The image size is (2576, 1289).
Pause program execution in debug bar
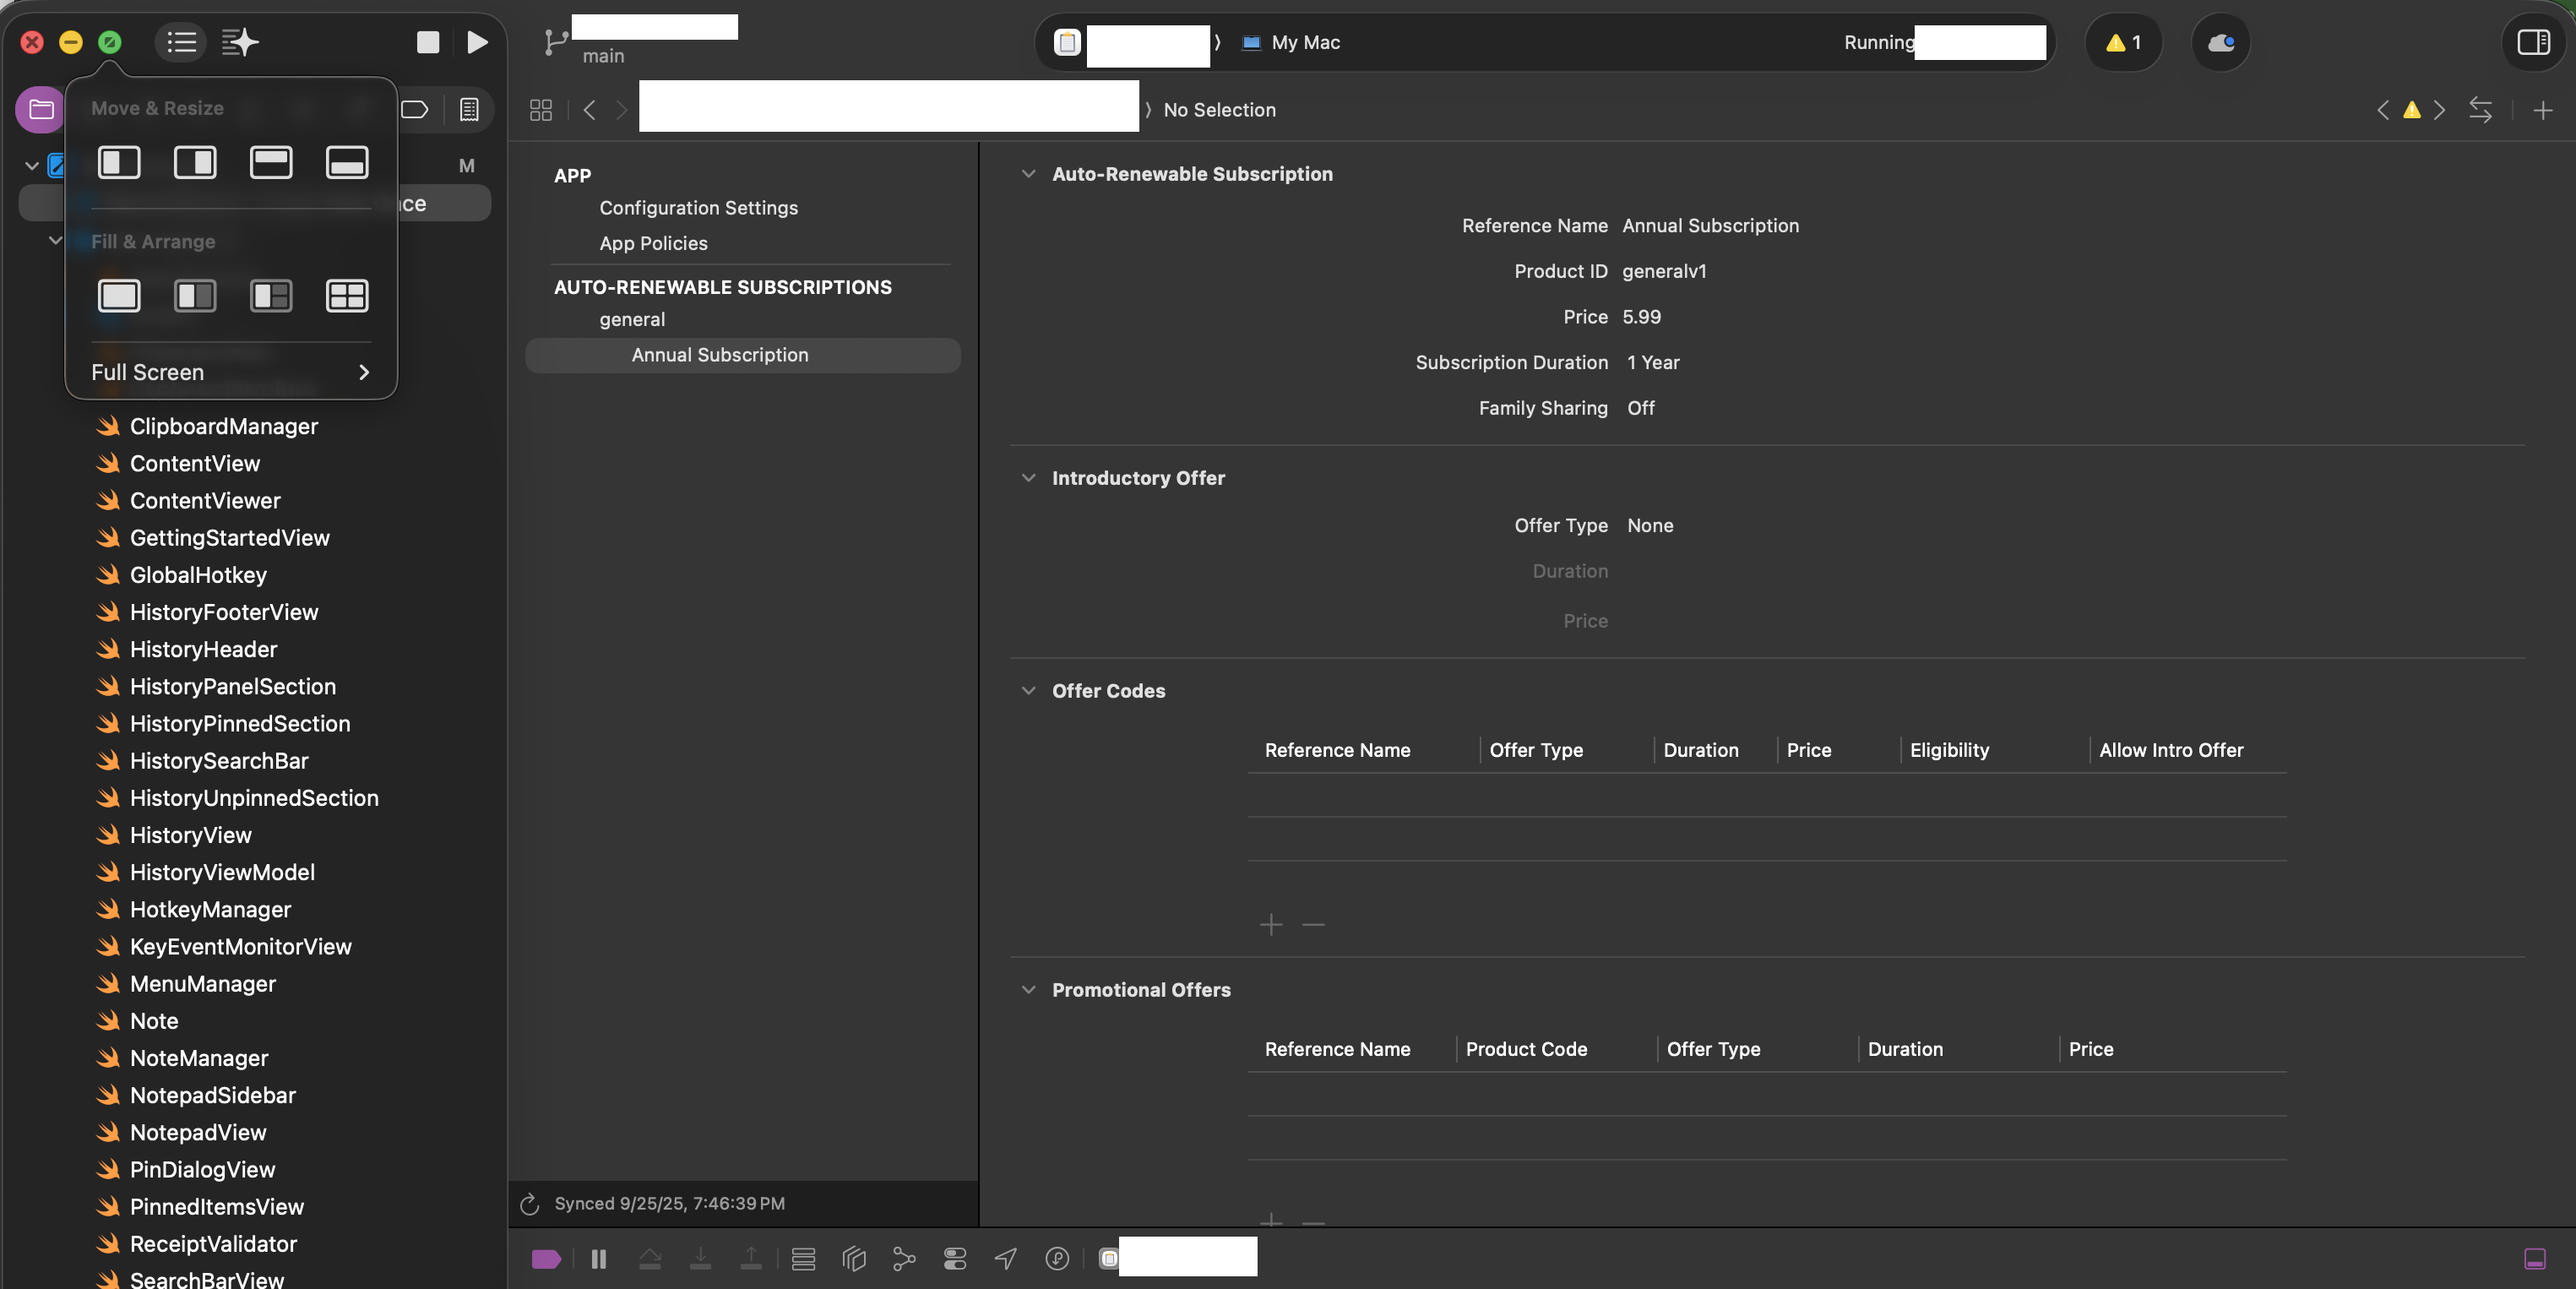[599, 1259]
